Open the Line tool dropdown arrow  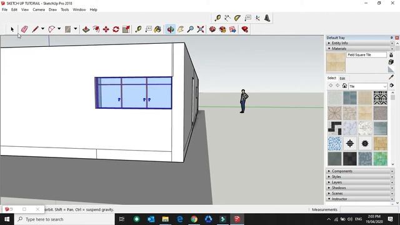[42, 29]
